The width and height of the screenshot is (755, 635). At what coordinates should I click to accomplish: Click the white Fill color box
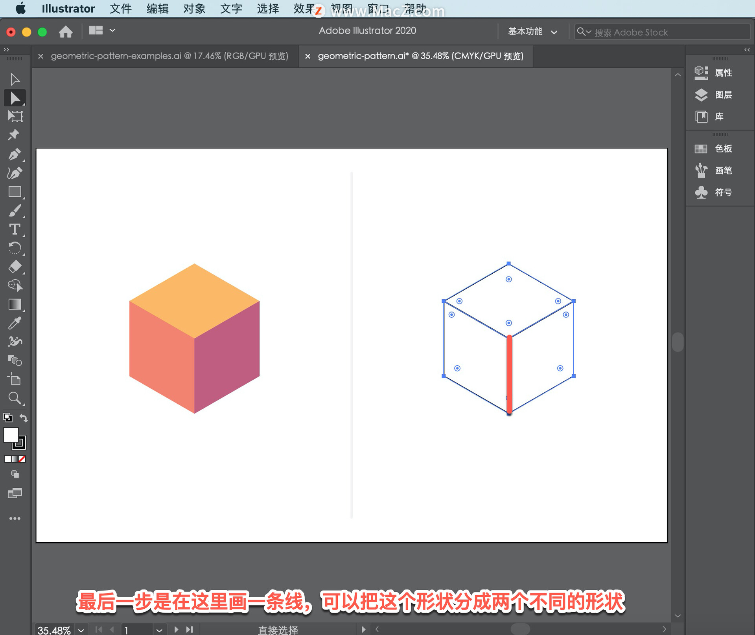click(11, 435)
